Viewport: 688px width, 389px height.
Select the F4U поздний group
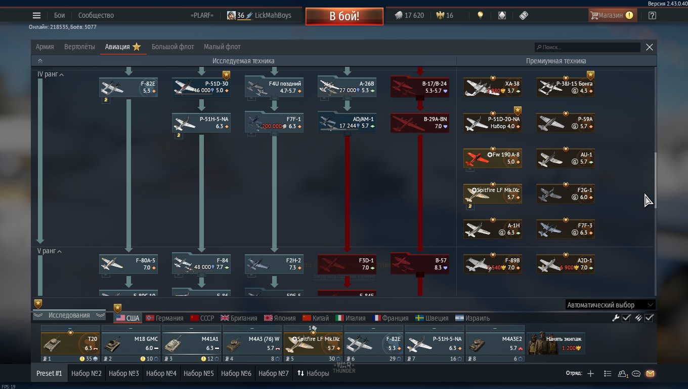coord(274,87)
